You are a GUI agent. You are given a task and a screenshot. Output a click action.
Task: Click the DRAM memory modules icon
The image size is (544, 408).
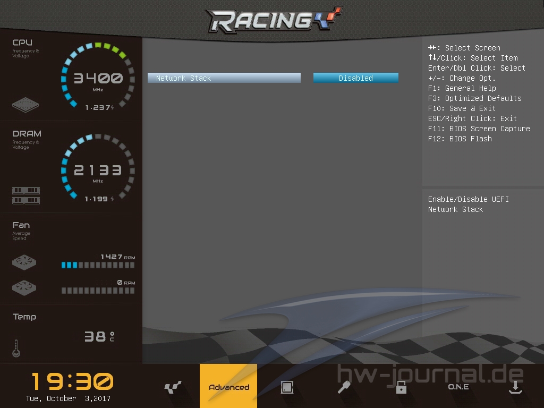(26, 195)
